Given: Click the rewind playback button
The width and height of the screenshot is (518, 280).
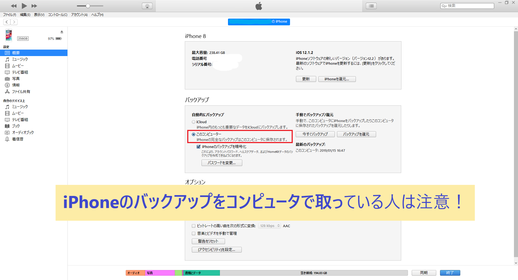Looking at the screenshot, I should [x=13, y=6].
